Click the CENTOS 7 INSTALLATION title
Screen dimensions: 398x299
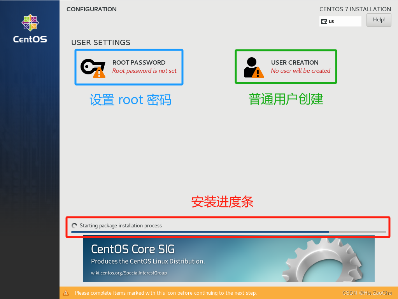355,9
